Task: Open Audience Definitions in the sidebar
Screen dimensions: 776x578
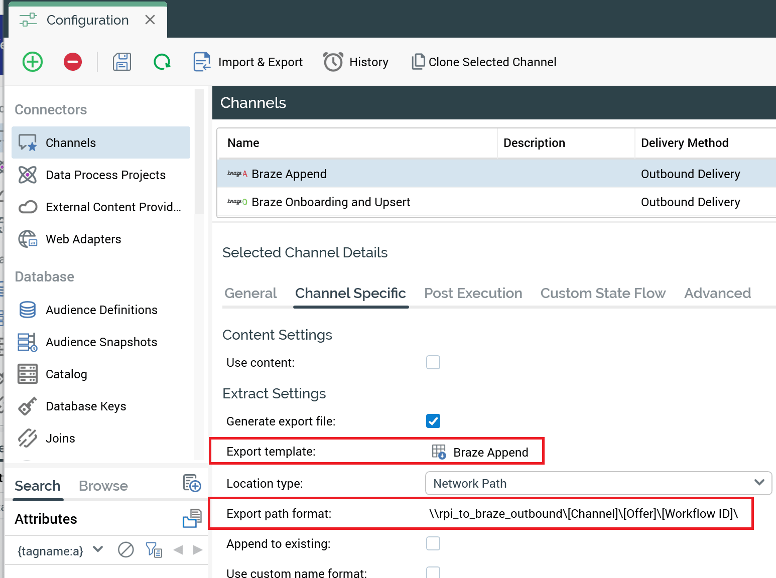Action: click(x=101, y=310)
